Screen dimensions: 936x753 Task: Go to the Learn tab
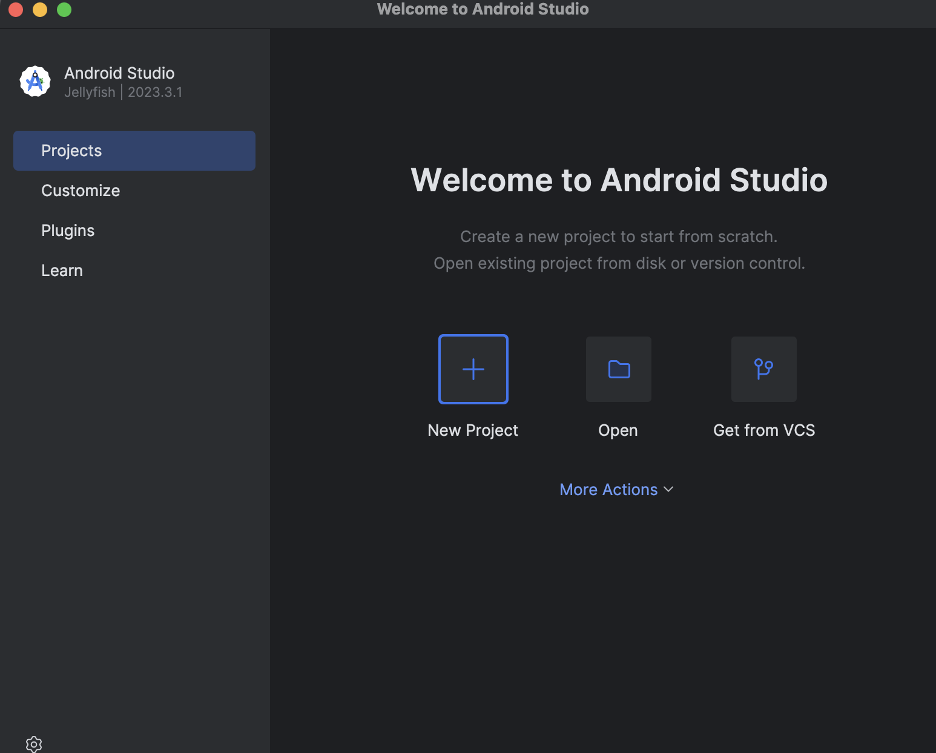click(x=134, y=271)
